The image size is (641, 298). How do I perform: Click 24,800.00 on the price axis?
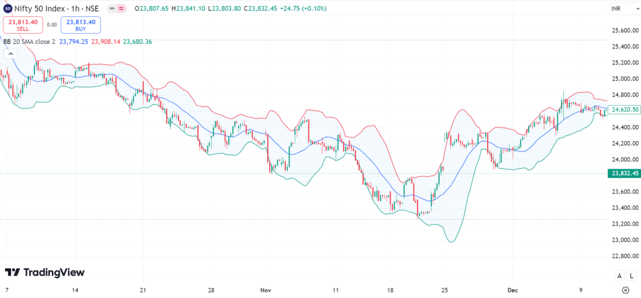(x=625, y=95)
